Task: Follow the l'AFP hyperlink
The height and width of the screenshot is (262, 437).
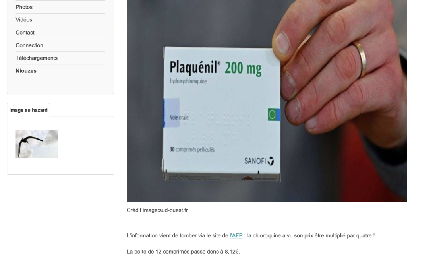Action: point(236,235)
